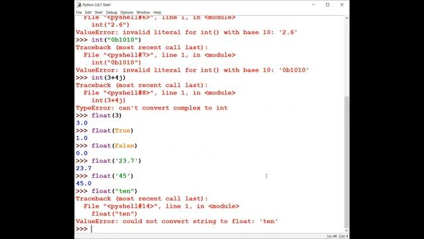Open the Debug menu
424x239 pixels.
click(111, 13)
